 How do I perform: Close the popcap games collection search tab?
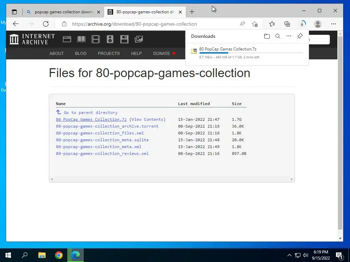point(98,12)
